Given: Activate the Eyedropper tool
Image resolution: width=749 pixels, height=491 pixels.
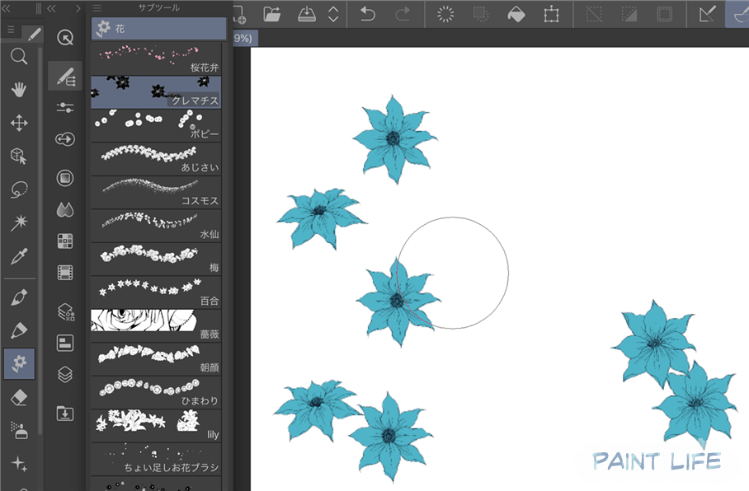Looking at the screenshot, I should tap(19, 257).
